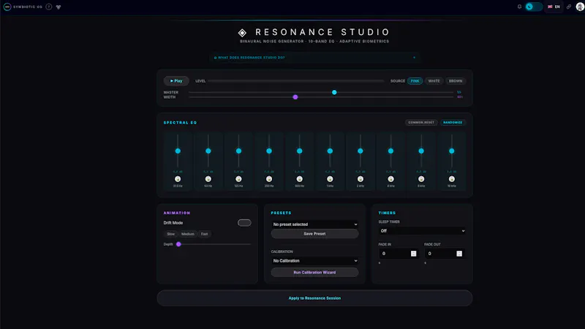Click the 2 kHz band slider handle
The height and width of the screenshot is (329, 585).
tap(361, 151)
